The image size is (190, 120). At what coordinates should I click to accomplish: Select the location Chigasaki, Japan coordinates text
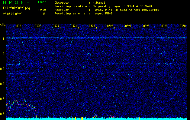coord(122,6)
